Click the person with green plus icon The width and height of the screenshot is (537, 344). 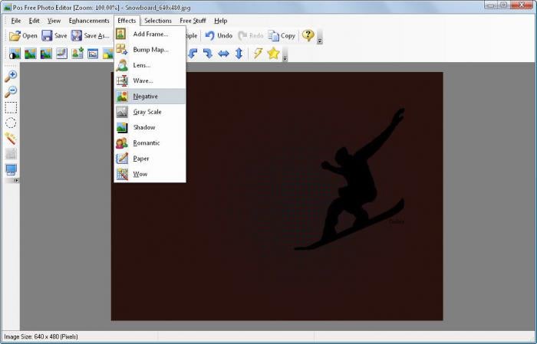click(x=77, y=54)
